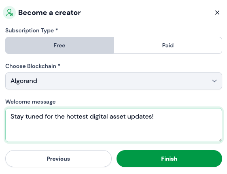Click the required asterisk beside Subscription Type
227x174 pixels.
(x=57, y=30)
